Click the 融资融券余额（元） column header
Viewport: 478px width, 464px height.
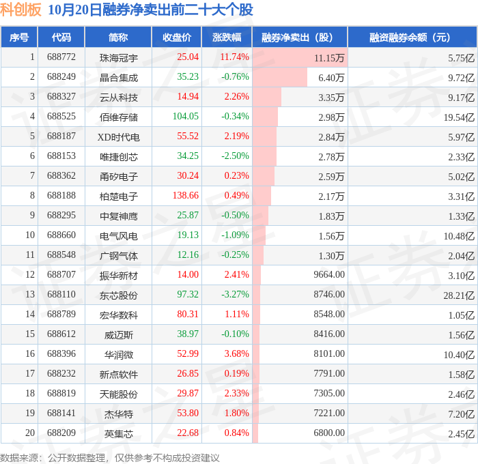pos(412,37)
